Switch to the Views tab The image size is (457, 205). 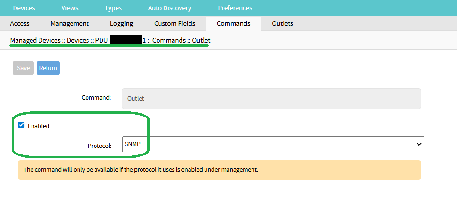click(x=70, y=8)
